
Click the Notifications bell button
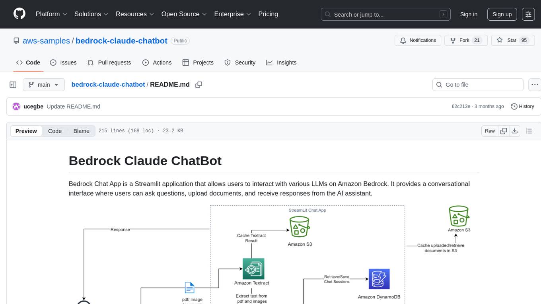[x=418, y=41]
